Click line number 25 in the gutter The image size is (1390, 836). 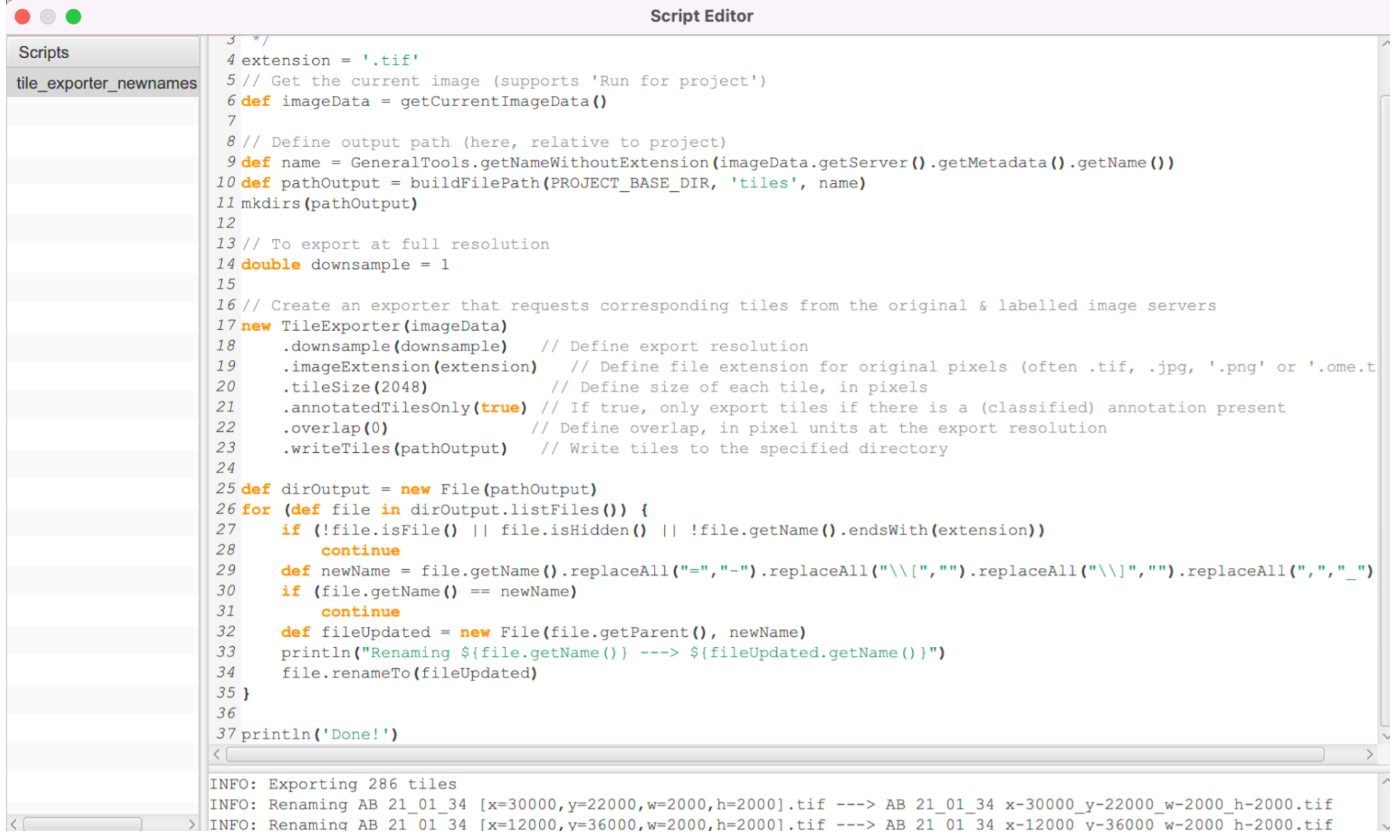click(x=225, y=489)
